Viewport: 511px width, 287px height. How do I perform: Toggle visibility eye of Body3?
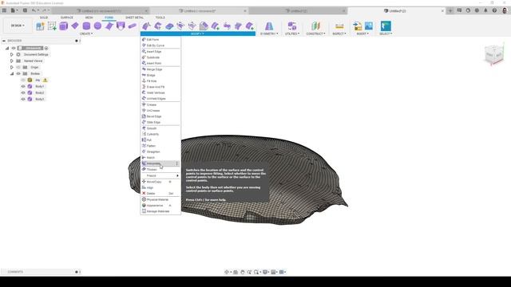click(x=23, y=99)
